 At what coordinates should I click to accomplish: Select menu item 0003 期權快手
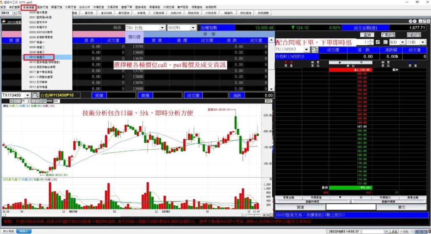click(47, 27)
